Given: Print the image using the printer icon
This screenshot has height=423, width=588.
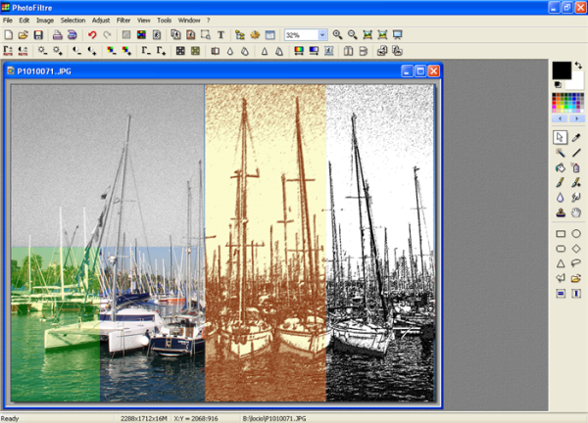Looking at the screenshot, I should [57, 35].
